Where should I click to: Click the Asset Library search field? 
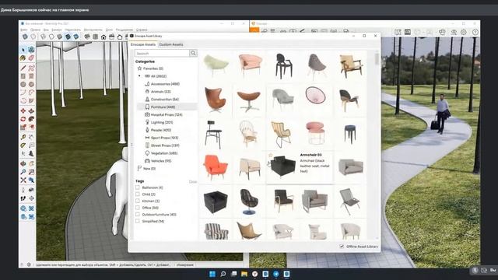coord(162,53)
